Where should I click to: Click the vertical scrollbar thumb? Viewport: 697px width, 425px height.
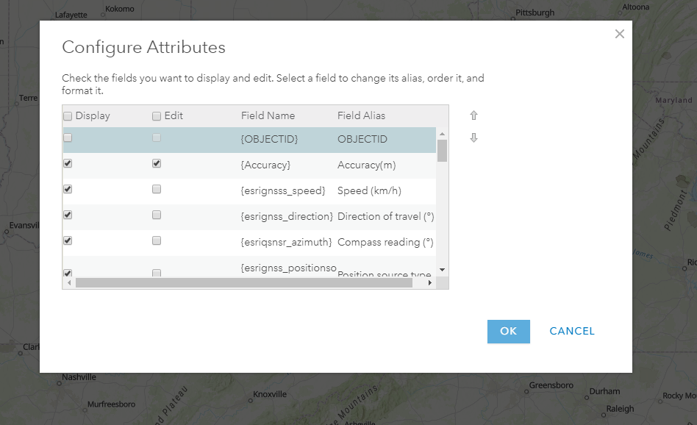pos(443,151)
